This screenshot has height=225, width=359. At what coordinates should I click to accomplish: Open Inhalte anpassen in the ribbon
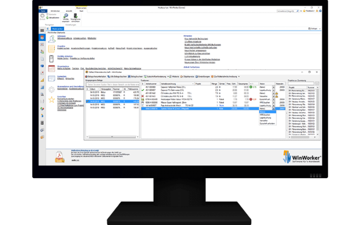pyautogui.click(x=66, y=17)
